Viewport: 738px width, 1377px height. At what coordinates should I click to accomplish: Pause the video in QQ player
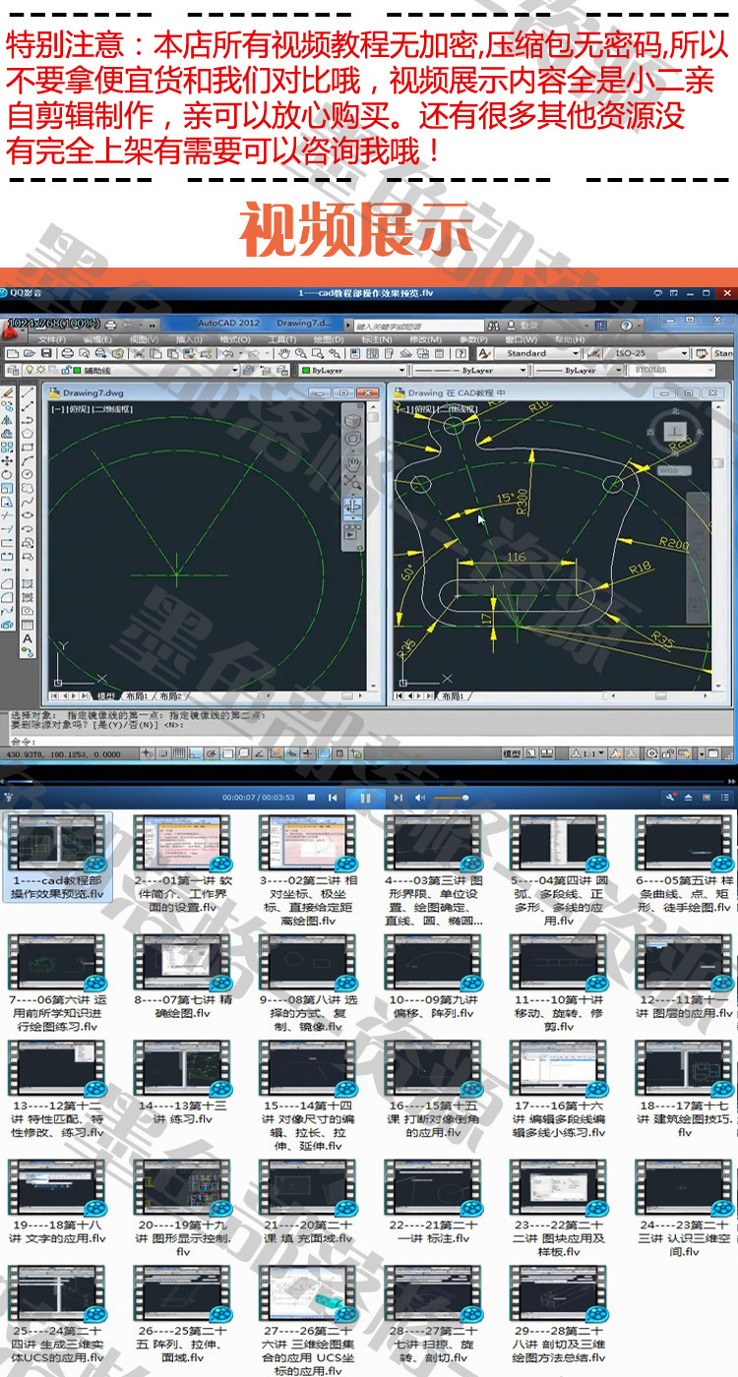[x=365, y=798]
